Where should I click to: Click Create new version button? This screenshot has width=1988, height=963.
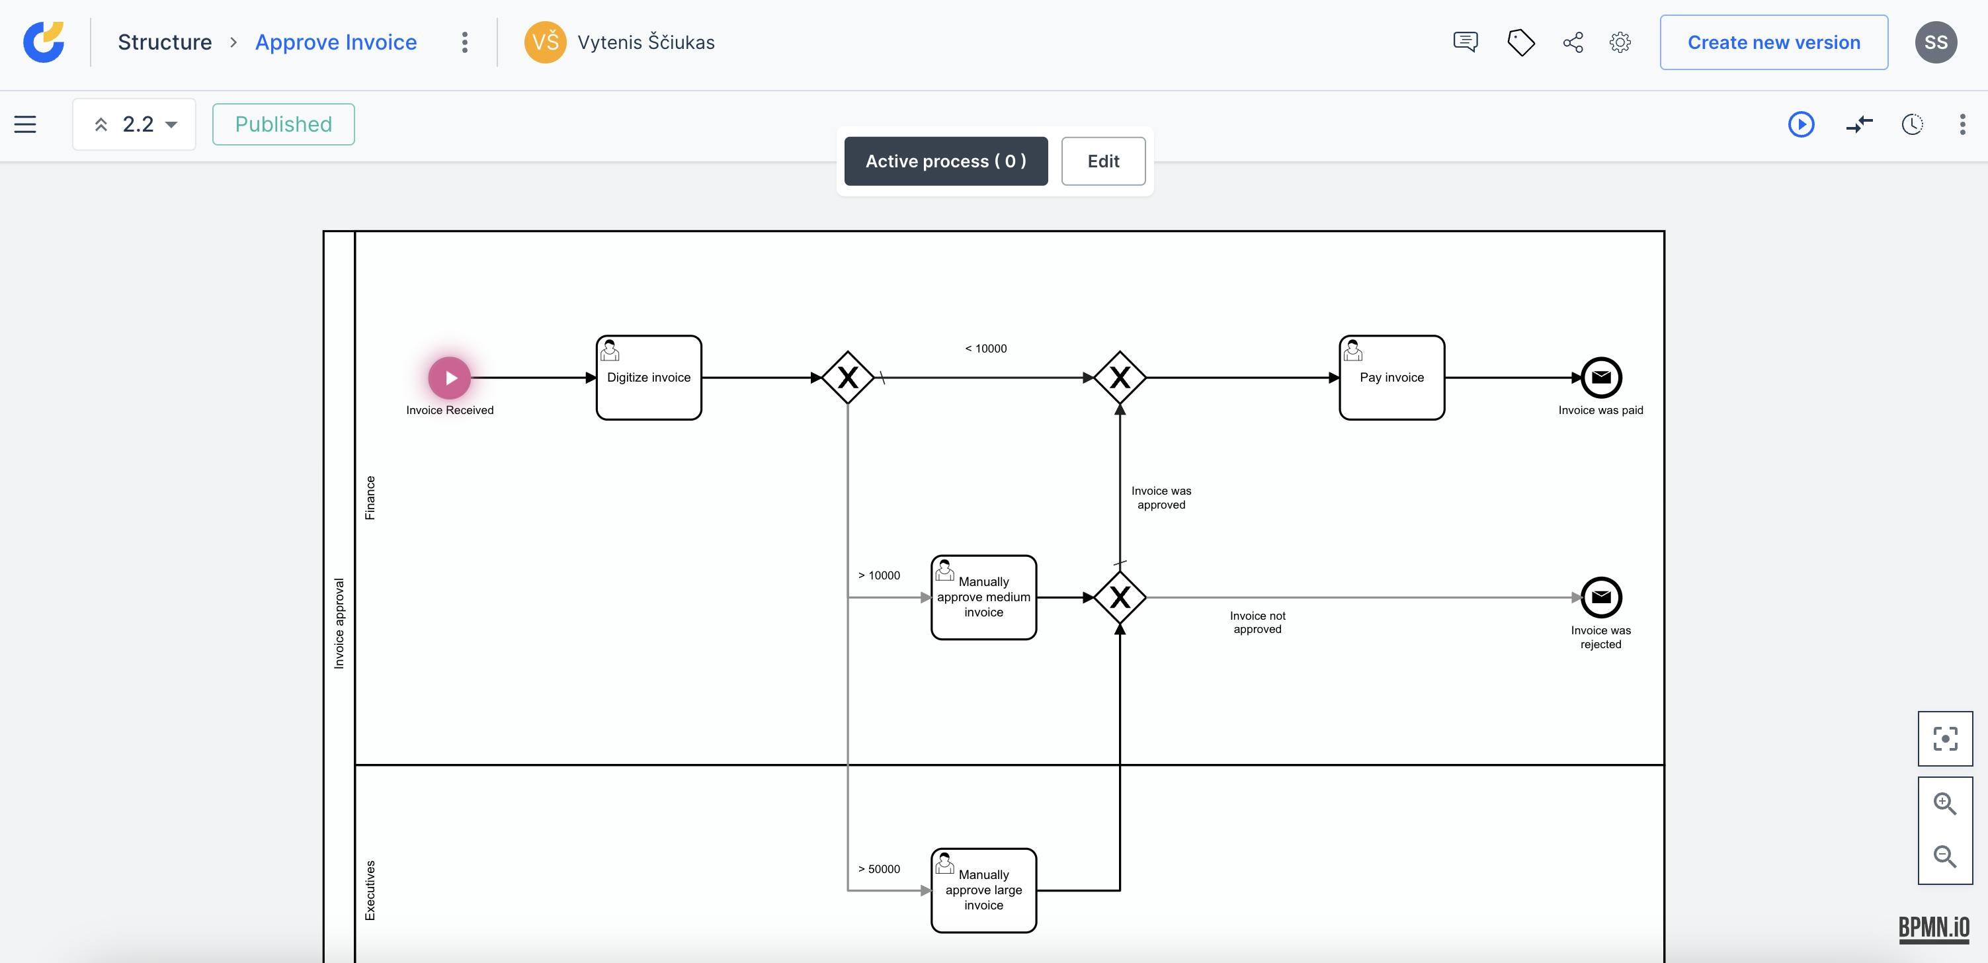coord(1774,42)
